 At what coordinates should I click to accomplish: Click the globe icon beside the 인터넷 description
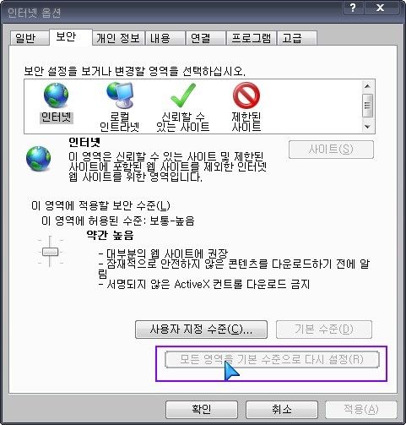click(x=39, y=159)
